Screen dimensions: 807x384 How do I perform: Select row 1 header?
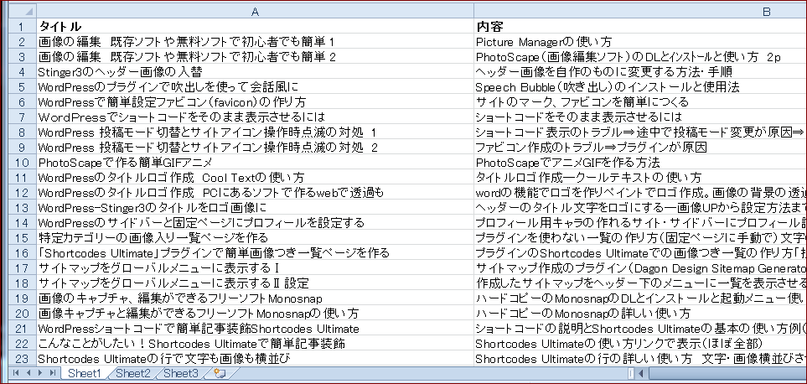click(22, 26)
